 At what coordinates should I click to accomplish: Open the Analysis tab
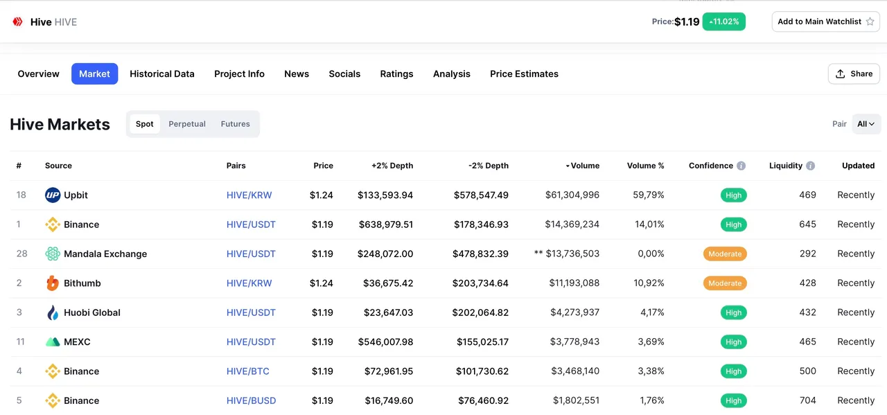click(x=452, y=73)
